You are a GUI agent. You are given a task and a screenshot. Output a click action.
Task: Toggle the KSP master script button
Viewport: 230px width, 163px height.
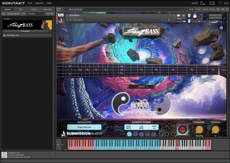click(x=218, y=9)
